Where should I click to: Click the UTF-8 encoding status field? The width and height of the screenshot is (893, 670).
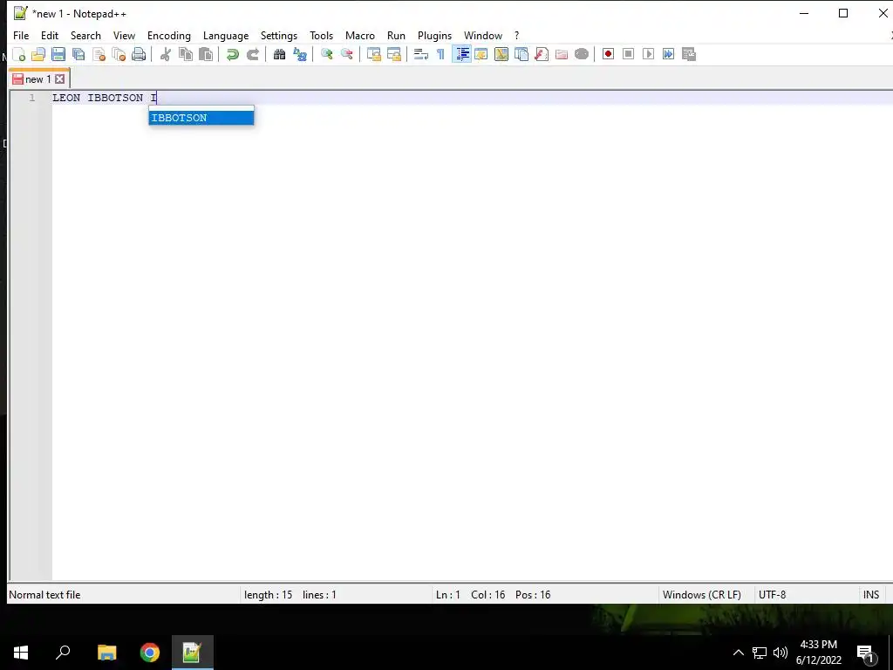pyautogui.click(x=773, y=595)
